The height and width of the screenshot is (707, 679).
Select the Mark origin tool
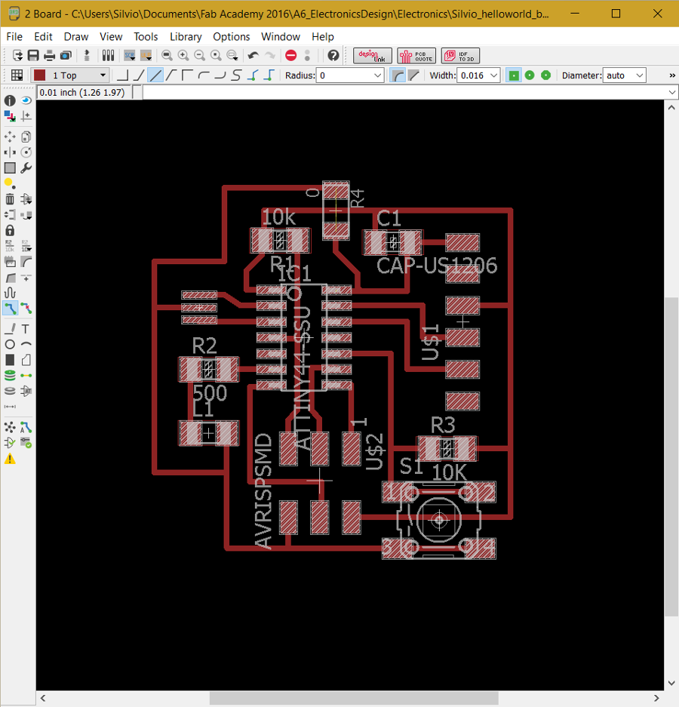click(26, 116)
